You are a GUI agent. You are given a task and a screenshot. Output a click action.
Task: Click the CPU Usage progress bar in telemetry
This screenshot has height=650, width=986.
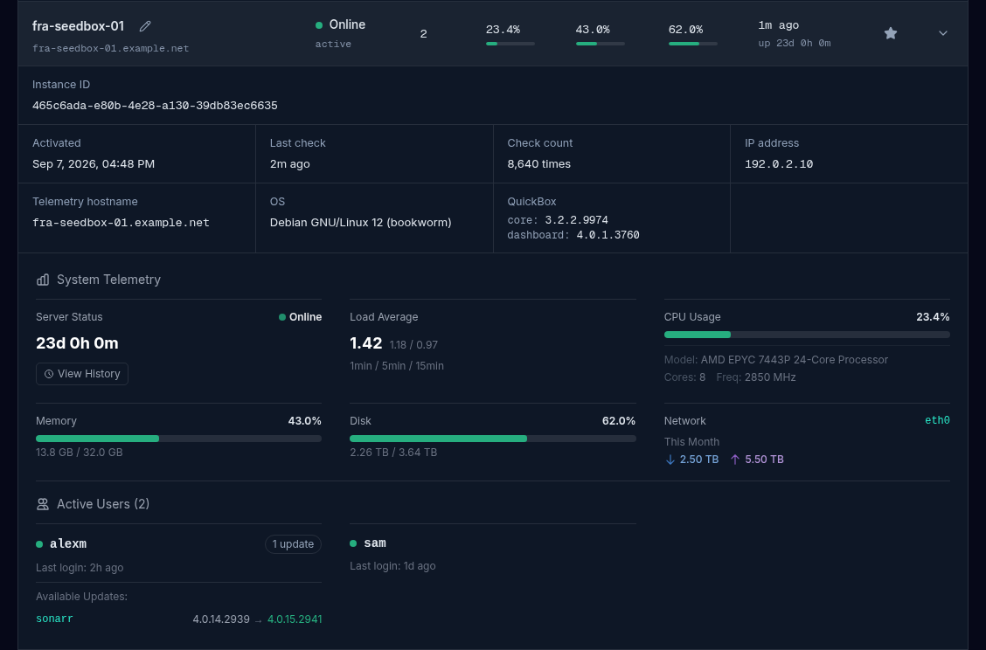tap(807, 335)
